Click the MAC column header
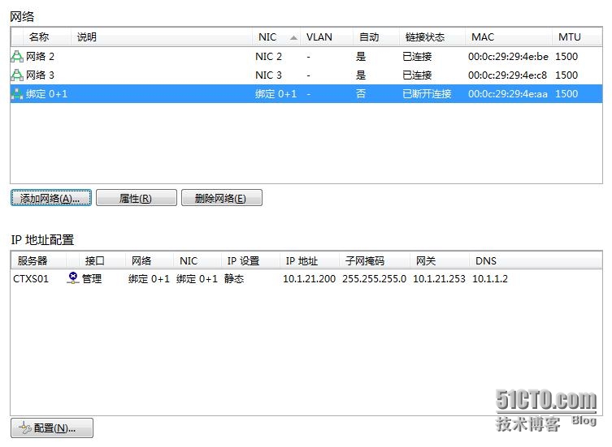The image size is (612, 447). [509, 37]
